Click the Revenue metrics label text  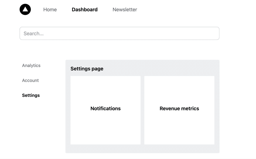179,109
